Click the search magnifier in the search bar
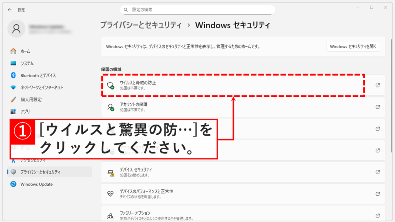Screen dimensions: 395x222 126,9
